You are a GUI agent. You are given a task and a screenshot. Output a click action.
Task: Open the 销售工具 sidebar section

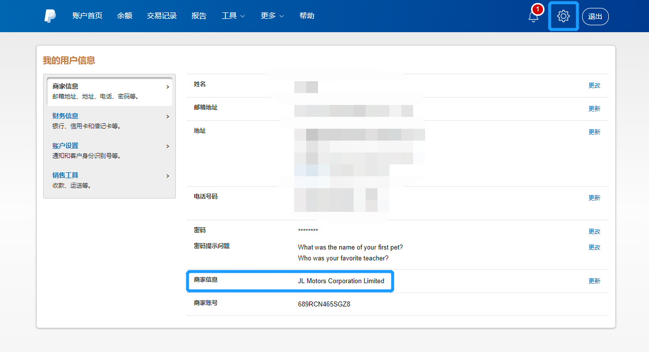[110, 180]
